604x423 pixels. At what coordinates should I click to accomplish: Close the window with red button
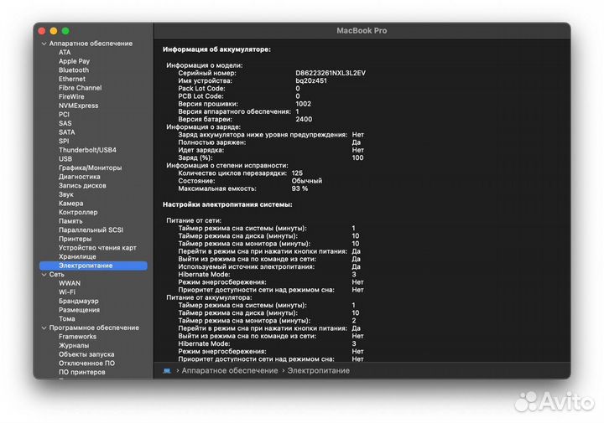click(42, 31)
